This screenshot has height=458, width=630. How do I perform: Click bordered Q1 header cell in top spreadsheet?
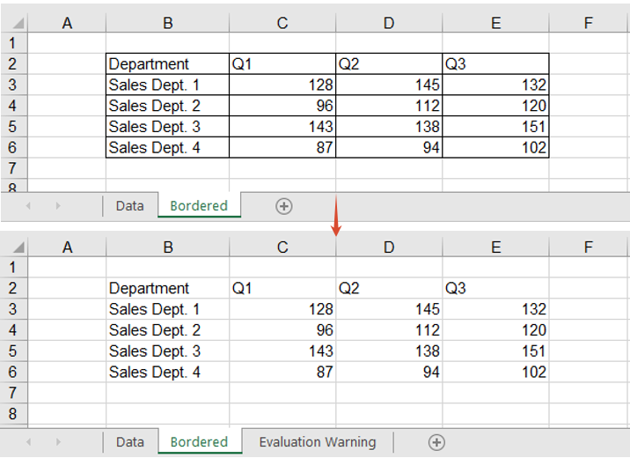282,63
